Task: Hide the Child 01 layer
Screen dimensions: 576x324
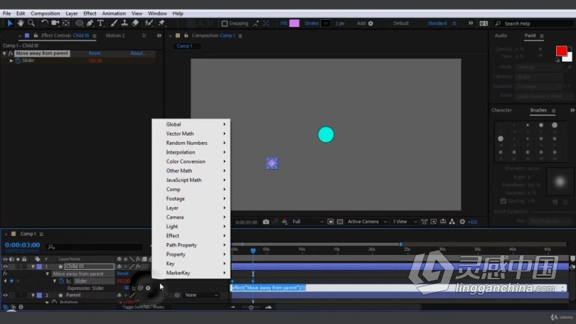Action: [x=5, y=266]
